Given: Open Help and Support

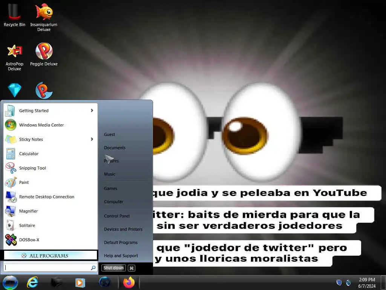Looking at the screenshot, I should [x=121, y=256].
